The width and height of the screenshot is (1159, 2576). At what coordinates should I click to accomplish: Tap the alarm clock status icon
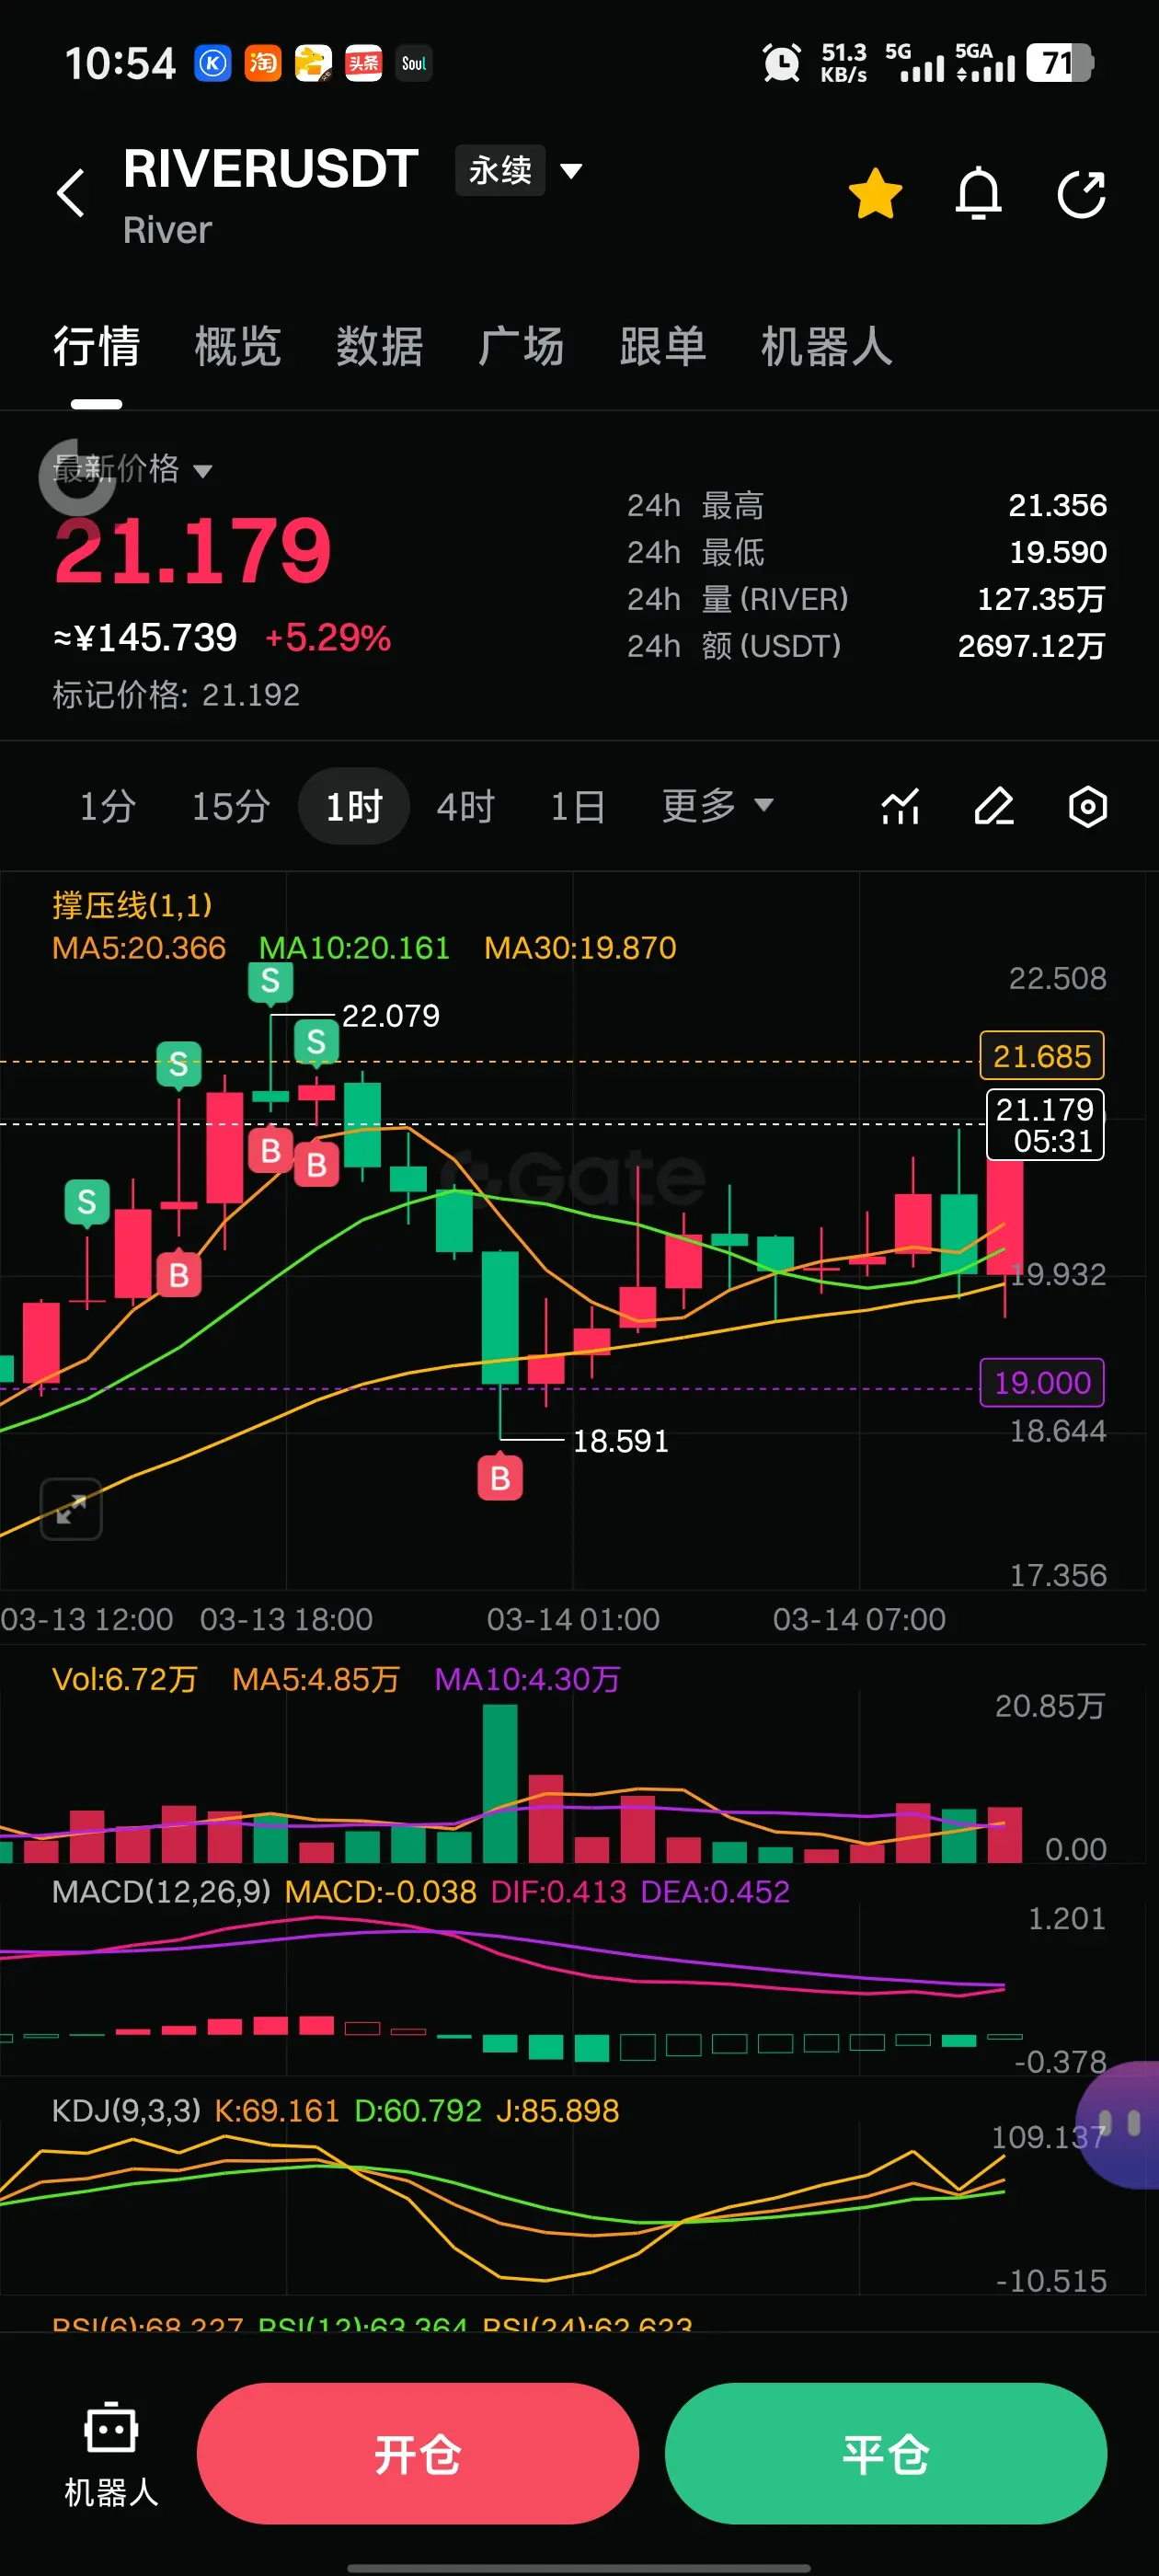point(782,63)
